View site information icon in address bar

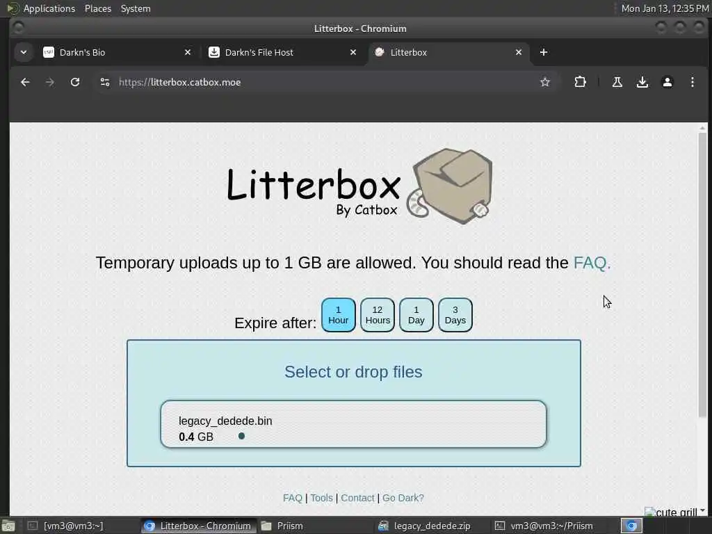(105, 82)
